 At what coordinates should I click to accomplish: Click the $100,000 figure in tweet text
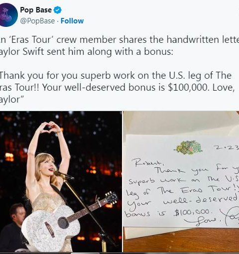point(188,87)
